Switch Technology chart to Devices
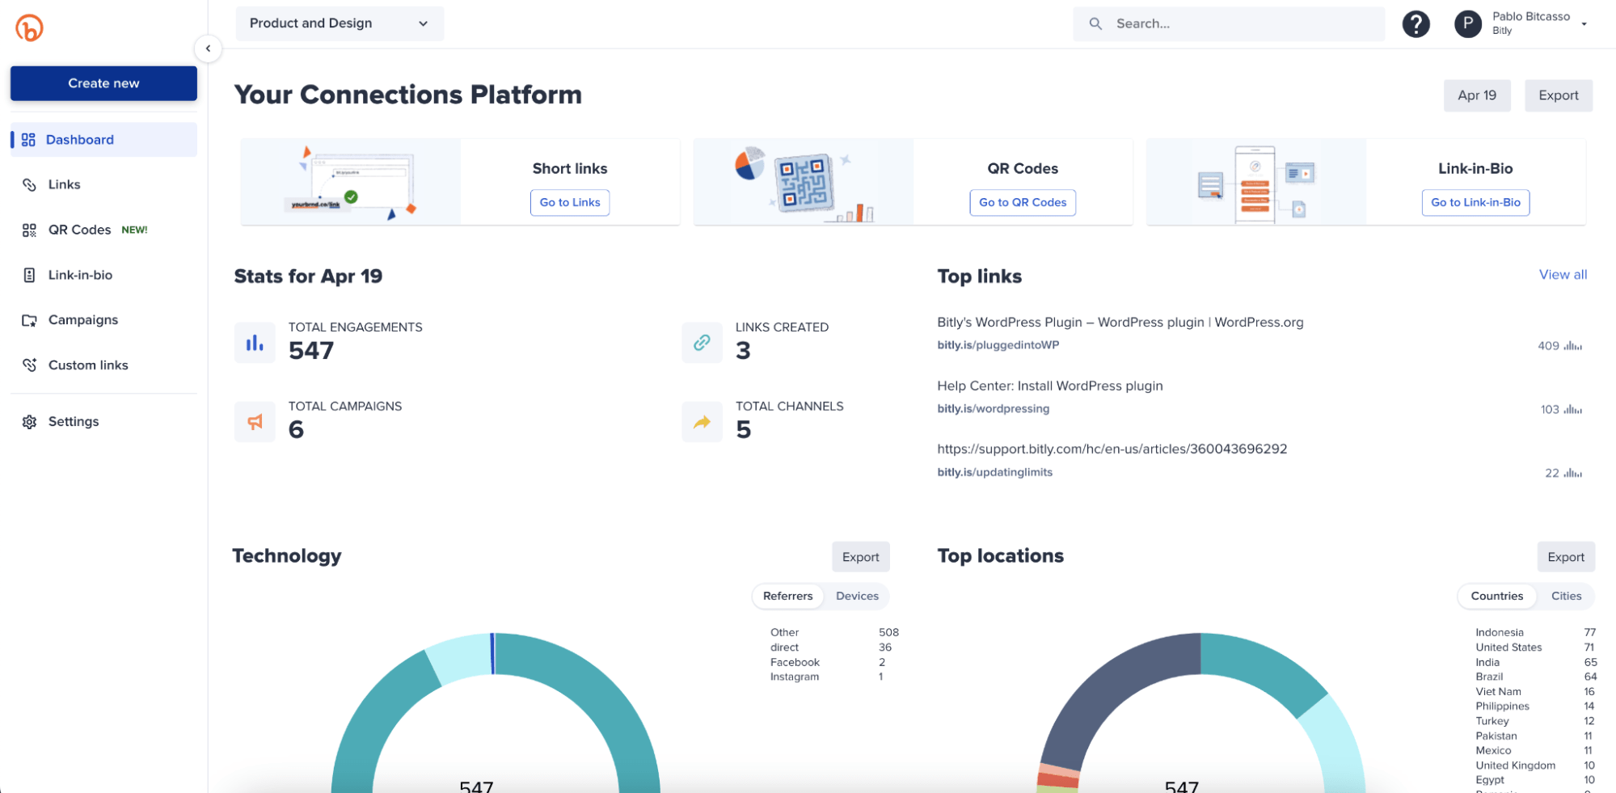Screen dimensions: 1616x793 click(857, 597)
